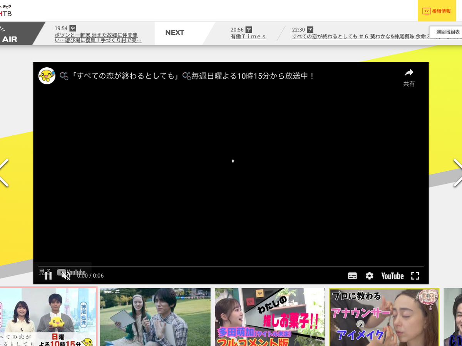
Task: Open the video on YouTube via logo
Action: click(392, 276)
